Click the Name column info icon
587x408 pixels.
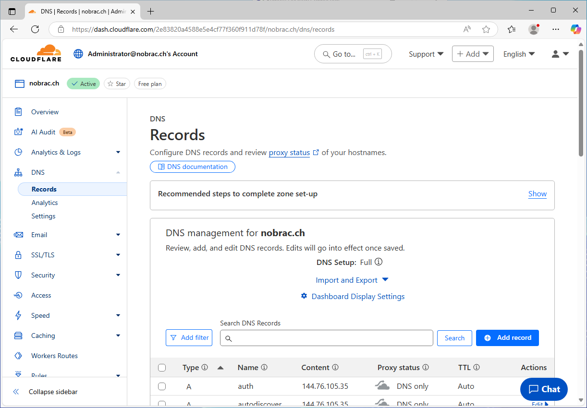click(x=264, y=367)
